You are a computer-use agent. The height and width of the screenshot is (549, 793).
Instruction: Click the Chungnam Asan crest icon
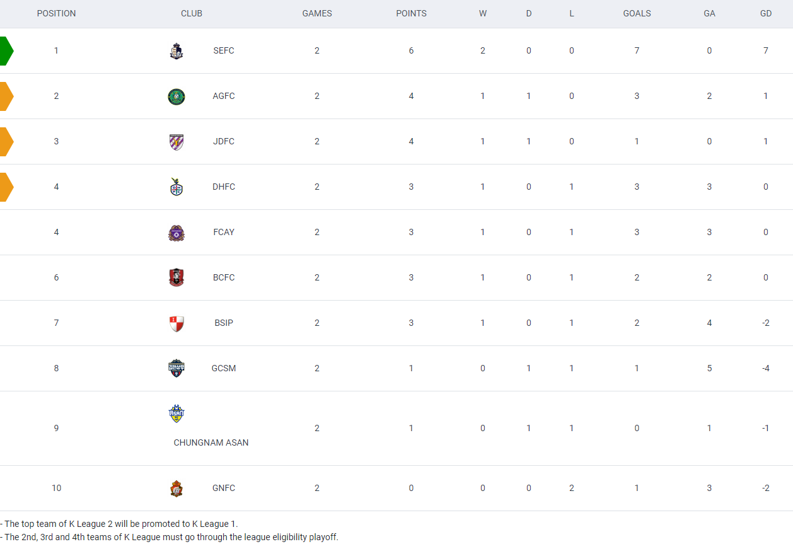tap(177, 413)
